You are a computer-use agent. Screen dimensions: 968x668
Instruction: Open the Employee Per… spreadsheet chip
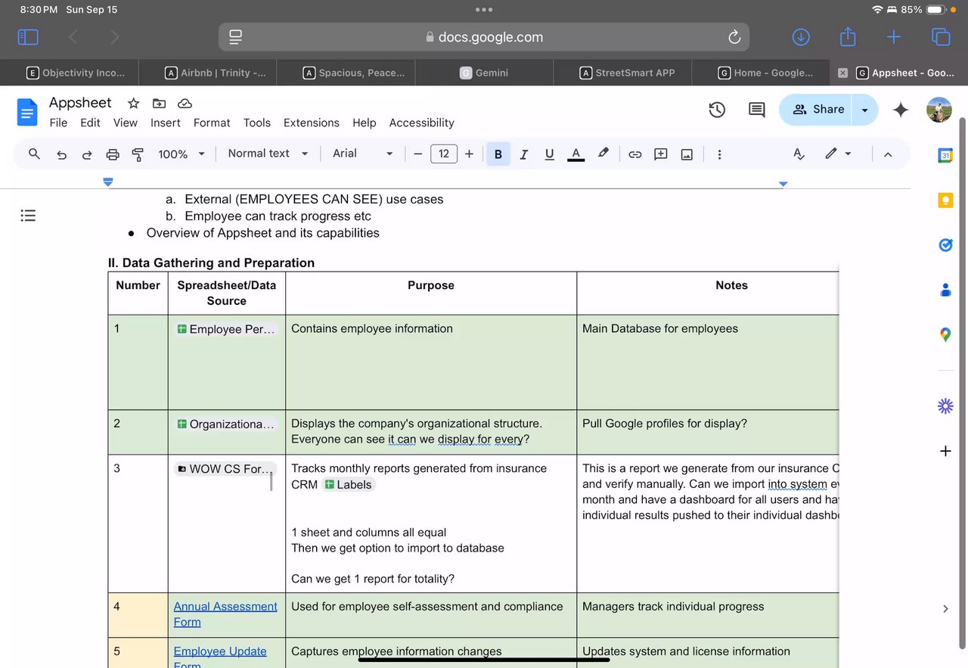point(226,329)
